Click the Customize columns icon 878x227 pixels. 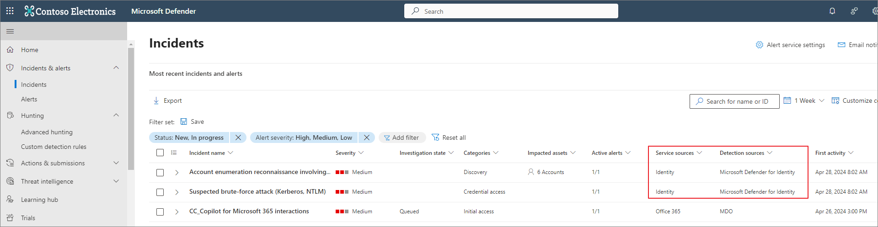(x=835, y=100)
